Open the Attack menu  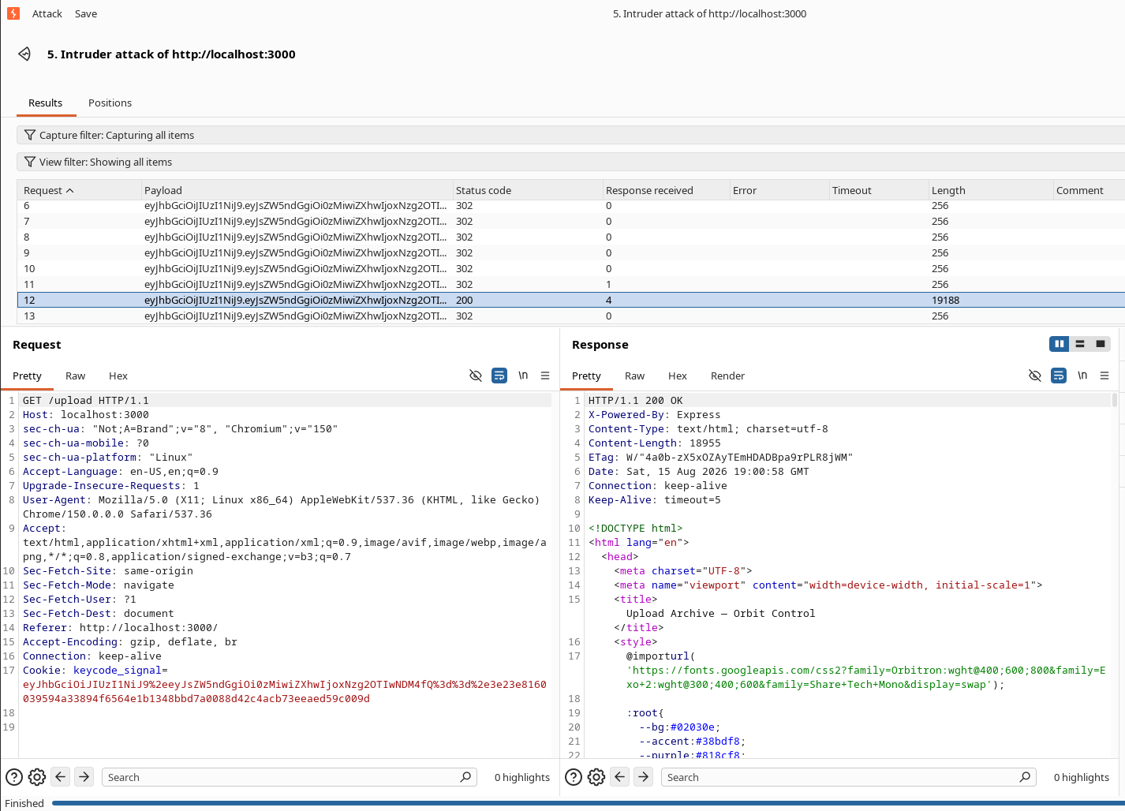pos(47,13)
